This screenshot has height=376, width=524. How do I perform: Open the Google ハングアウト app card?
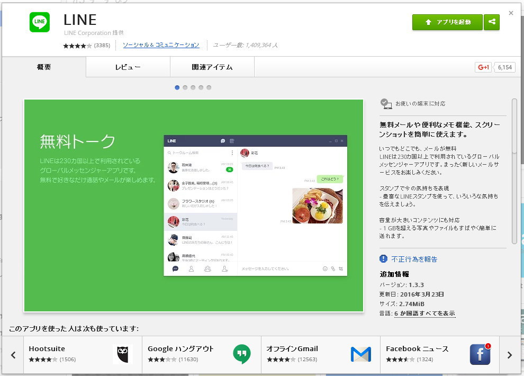(x=202, y=355)
